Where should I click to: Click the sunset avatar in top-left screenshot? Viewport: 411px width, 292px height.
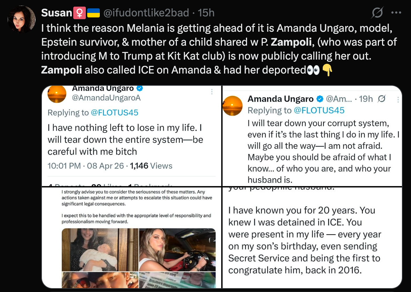tap(57, 94)
